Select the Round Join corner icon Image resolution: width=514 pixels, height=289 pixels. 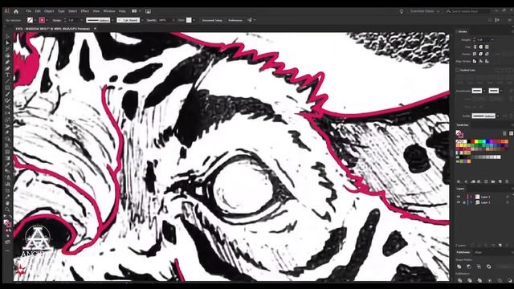[x=480, y=54]
